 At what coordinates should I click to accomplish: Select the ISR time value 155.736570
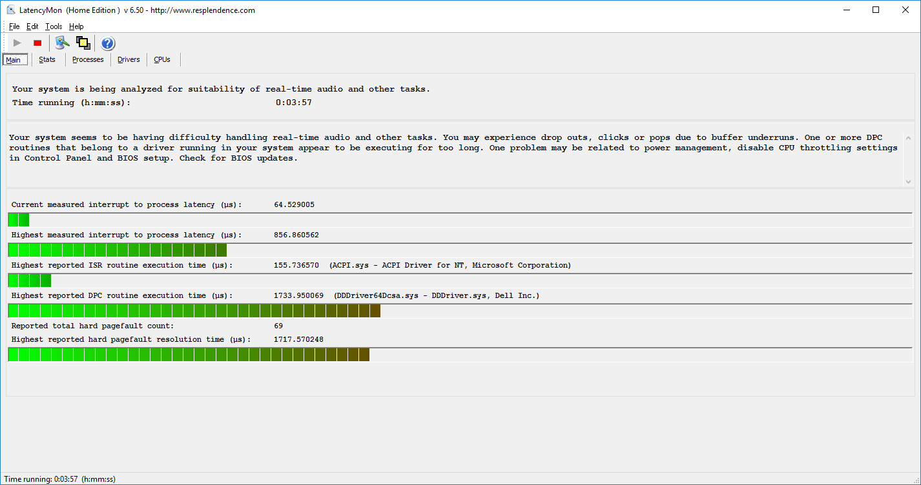point(296,265)
